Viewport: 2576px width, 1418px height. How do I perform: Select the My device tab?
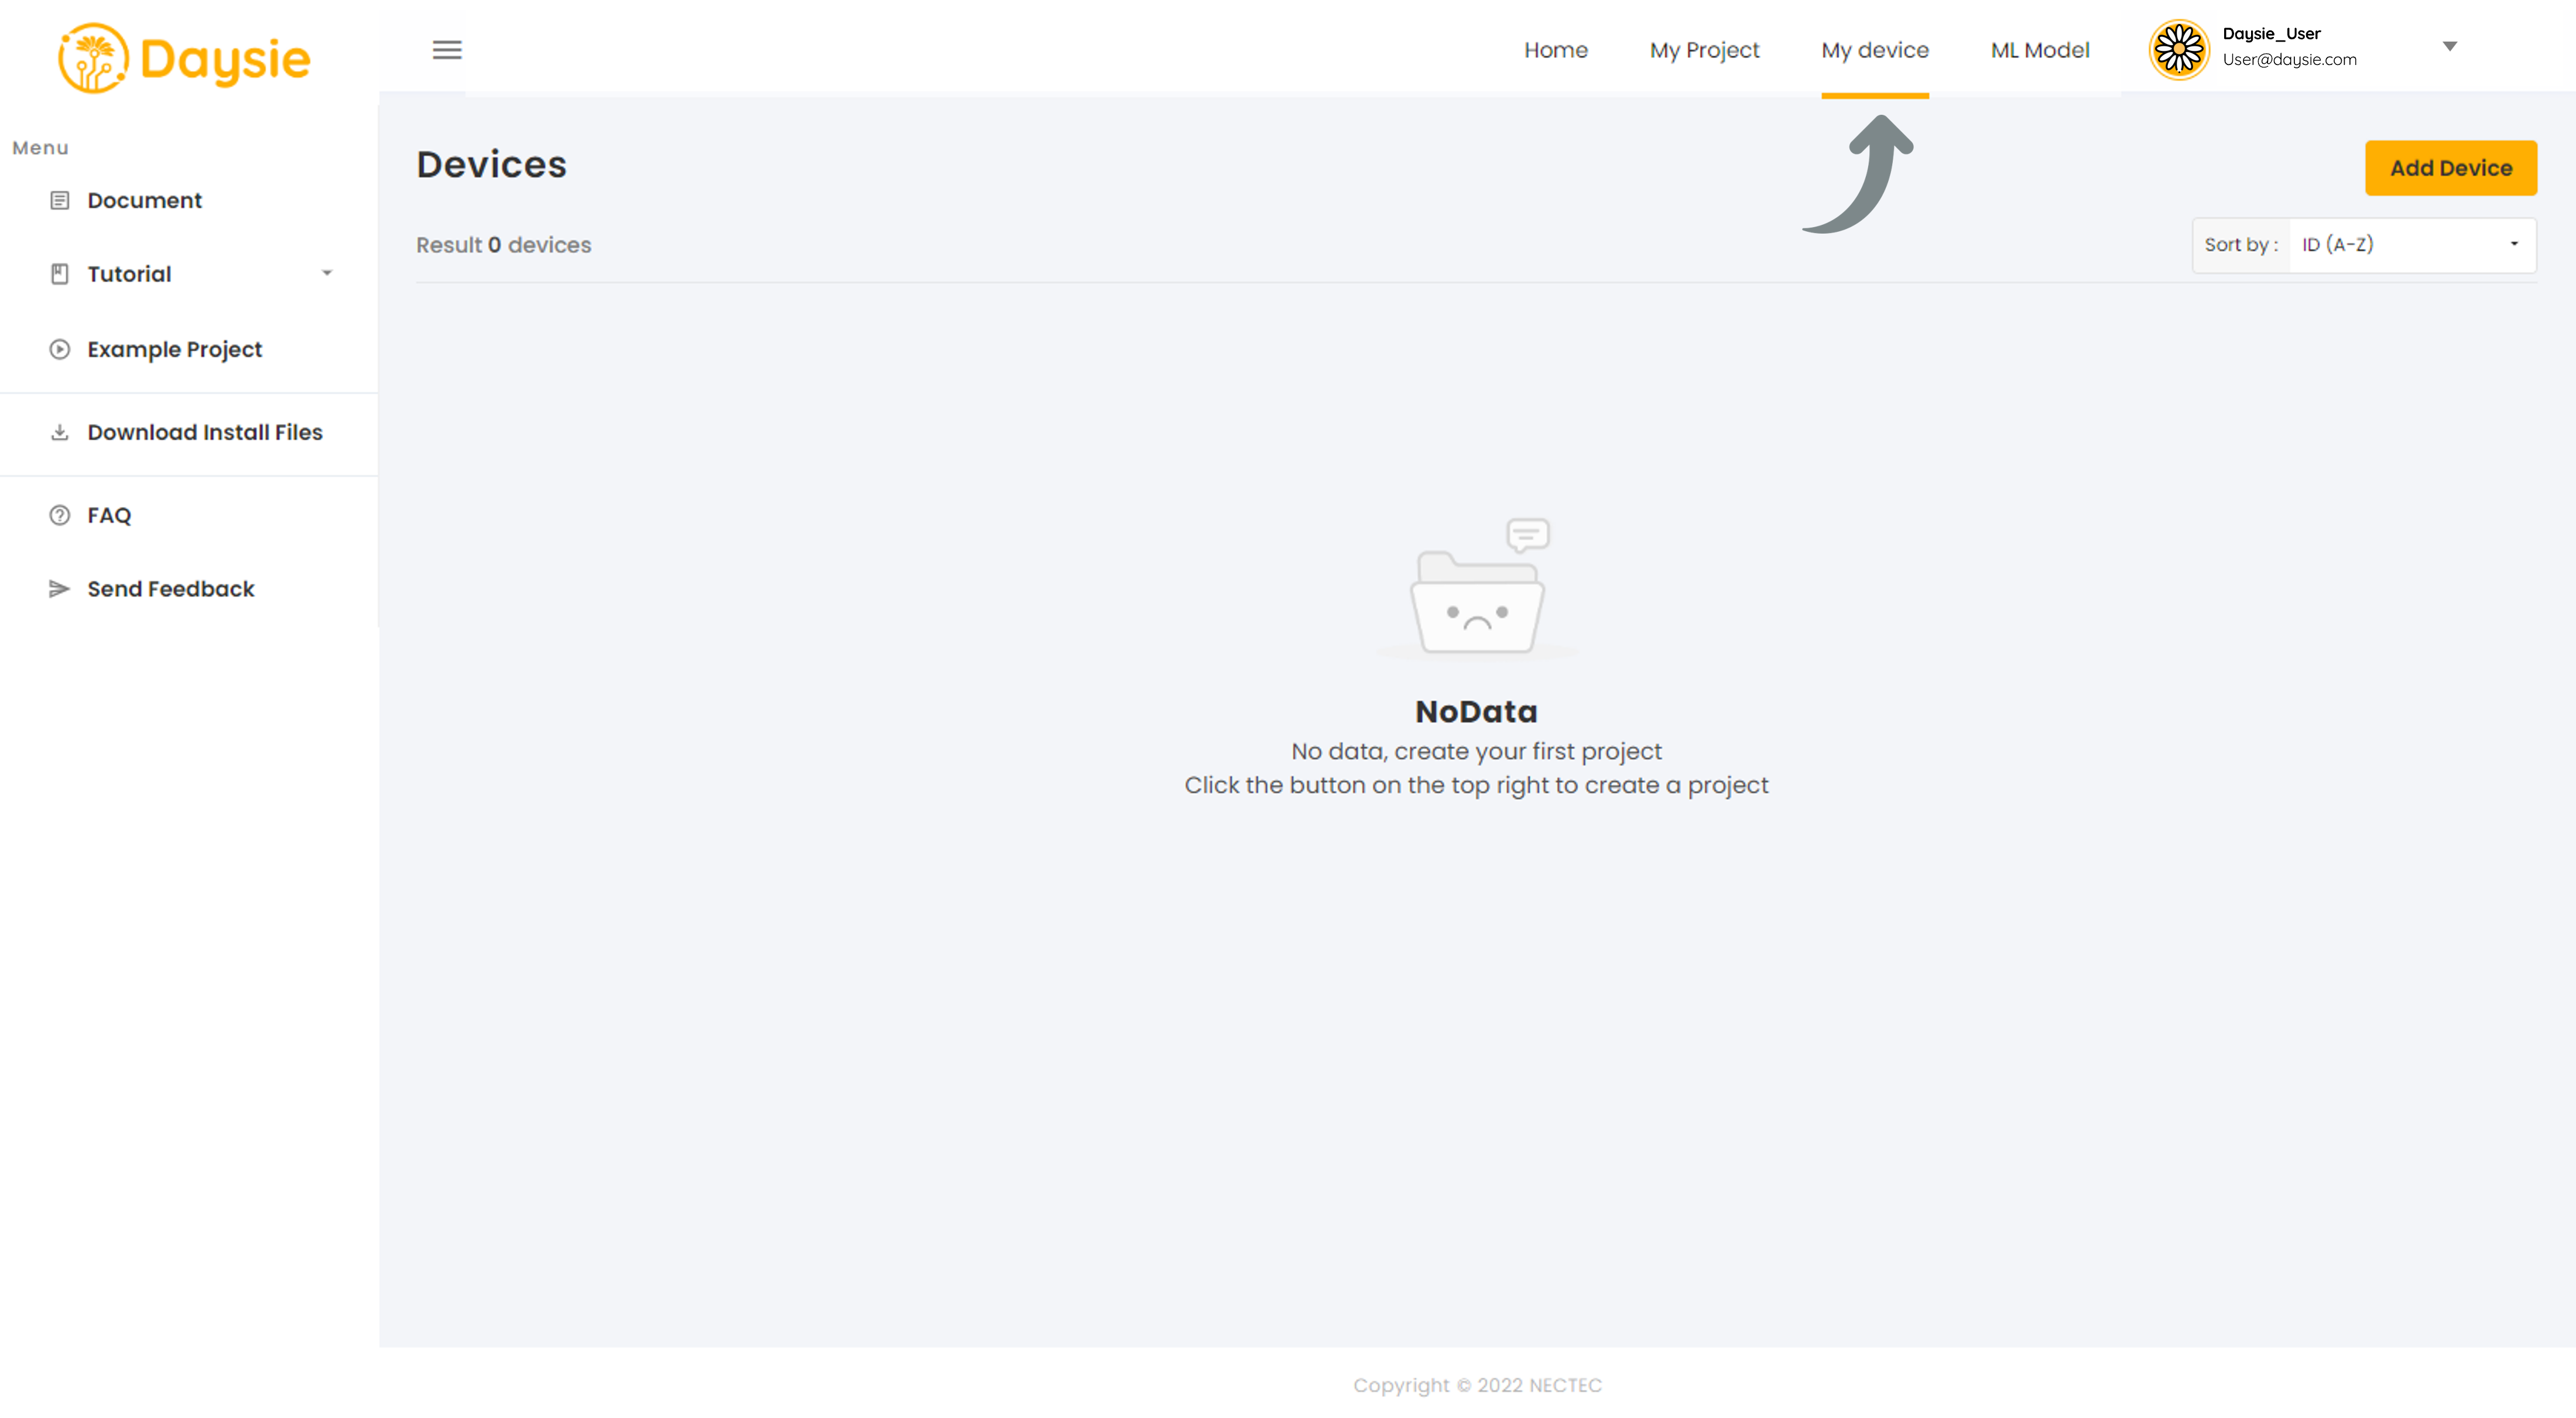click(x=1875, y=50)
